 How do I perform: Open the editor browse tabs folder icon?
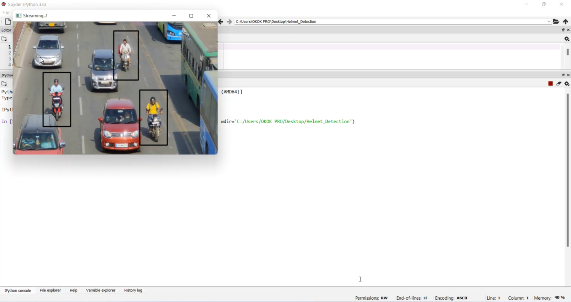4,39
